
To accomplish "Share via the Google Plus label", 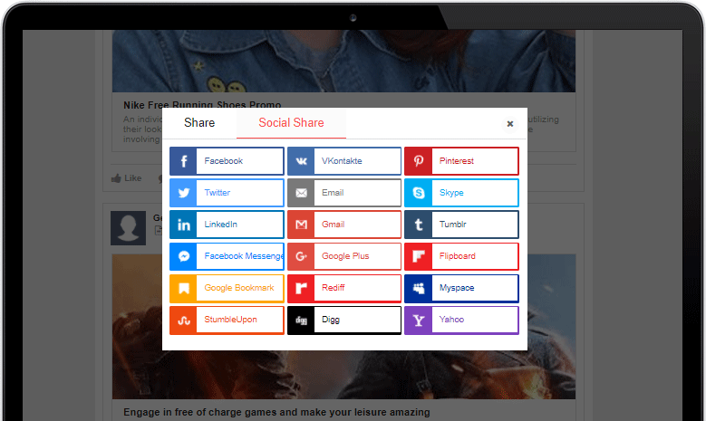I will coord(345,256).
